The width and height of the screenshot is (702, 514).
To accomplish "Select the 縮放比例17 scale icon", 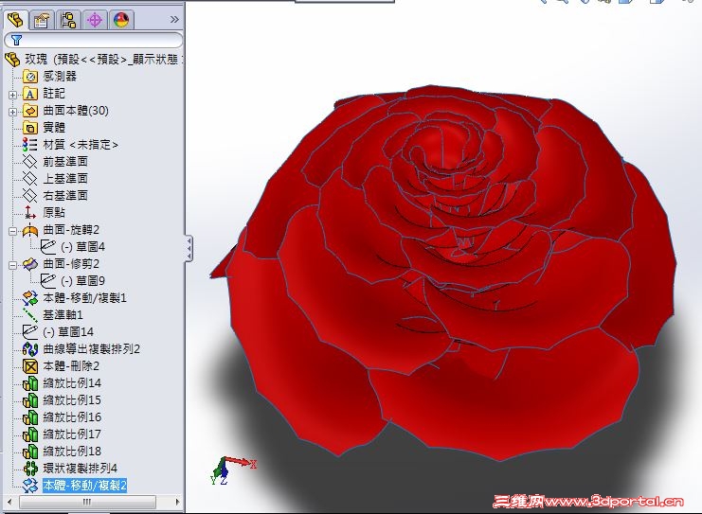I will (30, 434).
